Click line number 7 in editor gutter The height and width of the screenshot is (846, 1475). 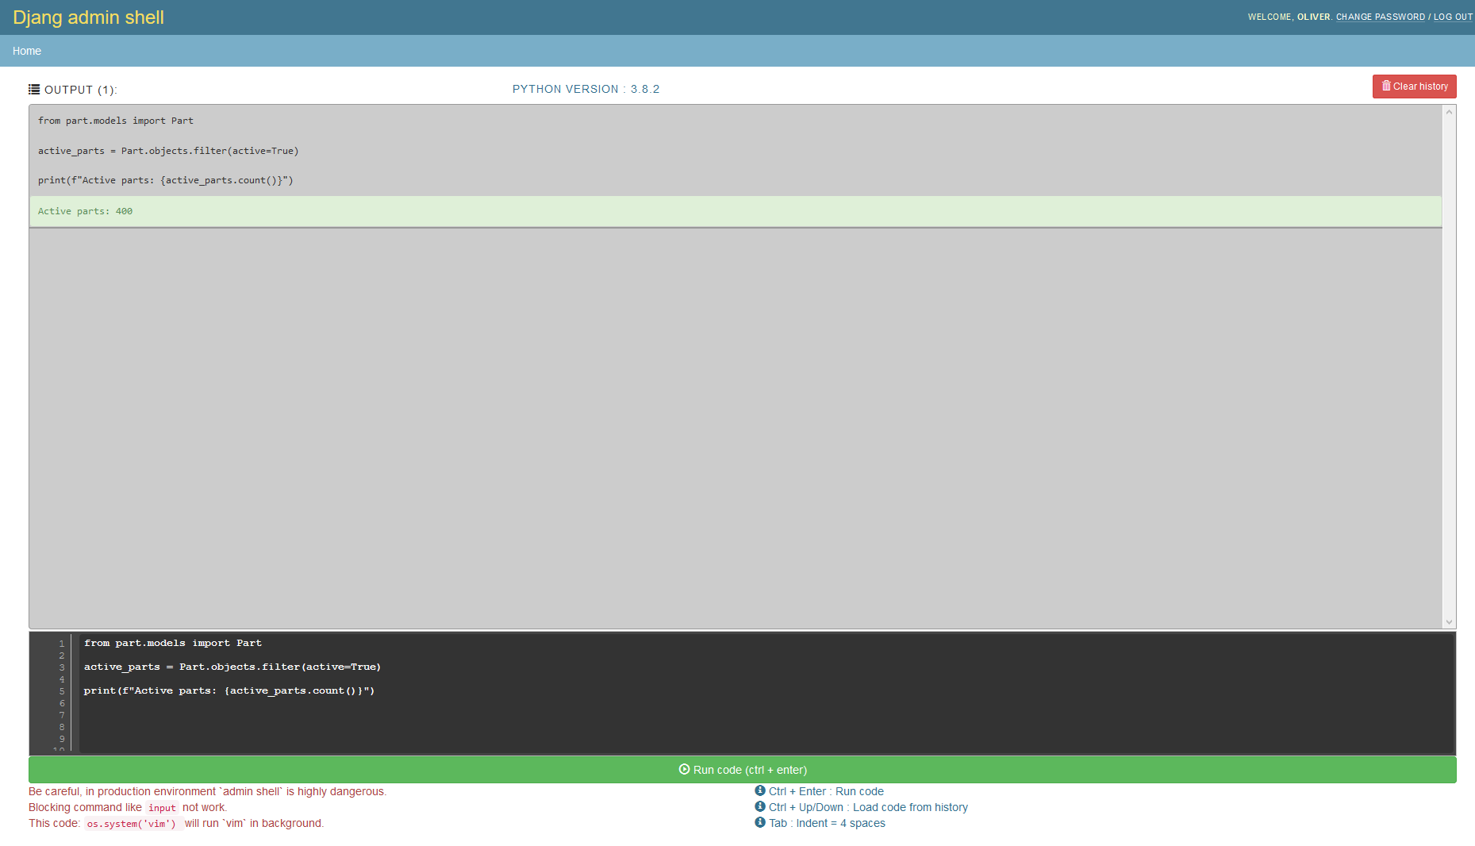tap(62, 715)
